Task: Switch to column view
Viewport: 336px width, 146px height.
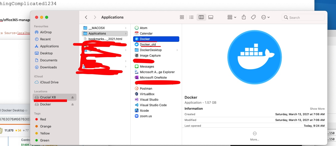Action: (201, 17)
